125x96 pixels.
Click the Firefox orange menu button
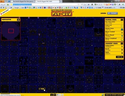pos(2,1)
